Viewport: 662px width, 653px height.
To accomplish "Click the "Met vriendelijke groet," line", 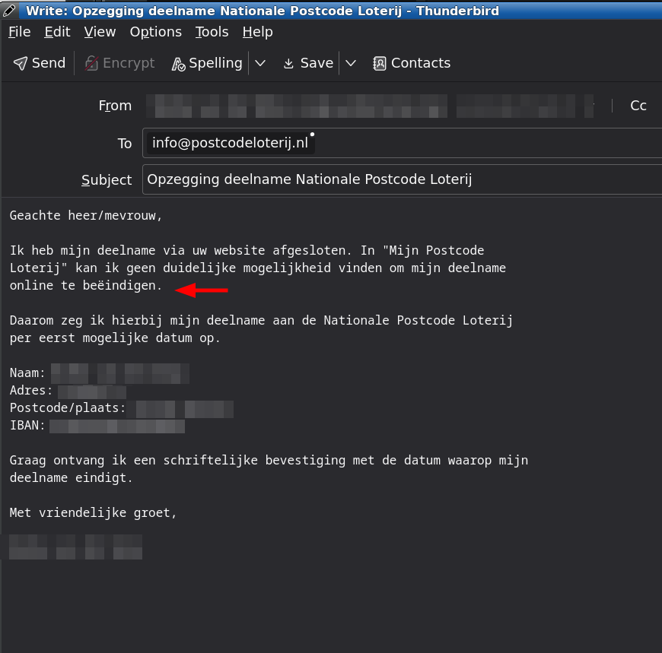I will (x=93, y=513).
